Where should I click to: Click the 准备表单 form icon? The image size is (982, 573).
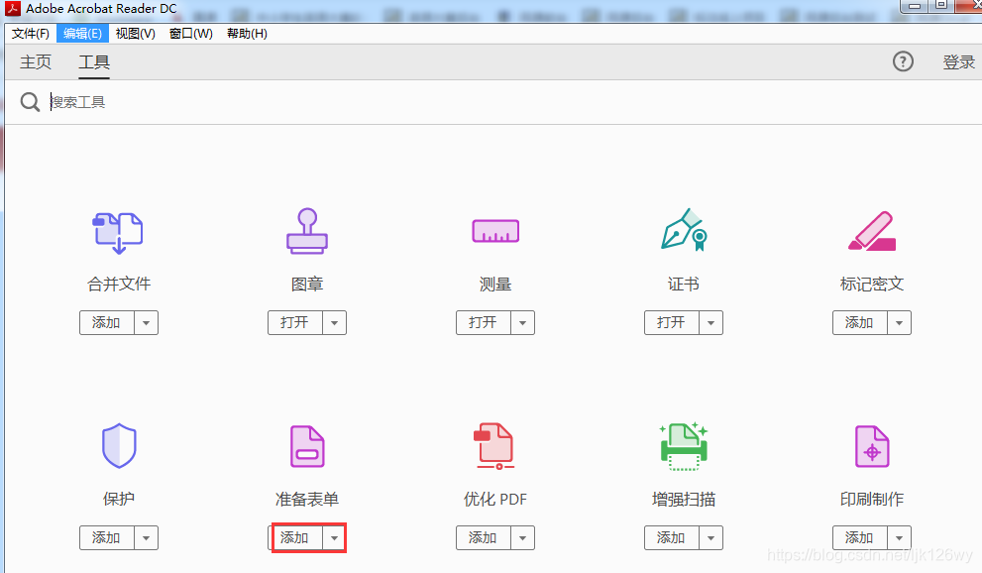point(307,446)
